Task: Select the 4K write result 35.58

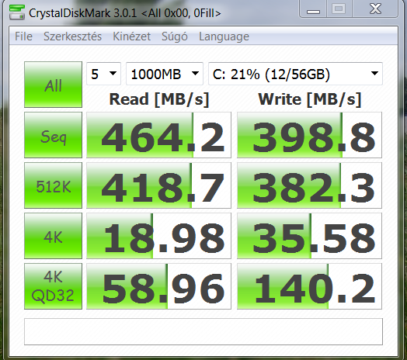Action: click(309, 236)
